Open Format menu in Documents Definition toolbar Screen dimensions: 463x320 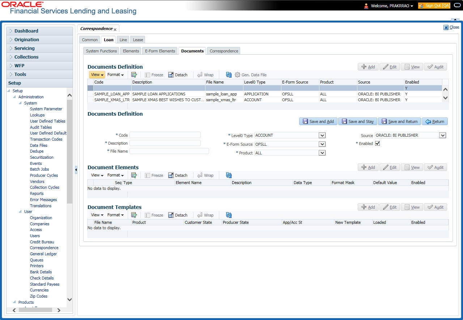pyautogui.click(x=115, y=75)
